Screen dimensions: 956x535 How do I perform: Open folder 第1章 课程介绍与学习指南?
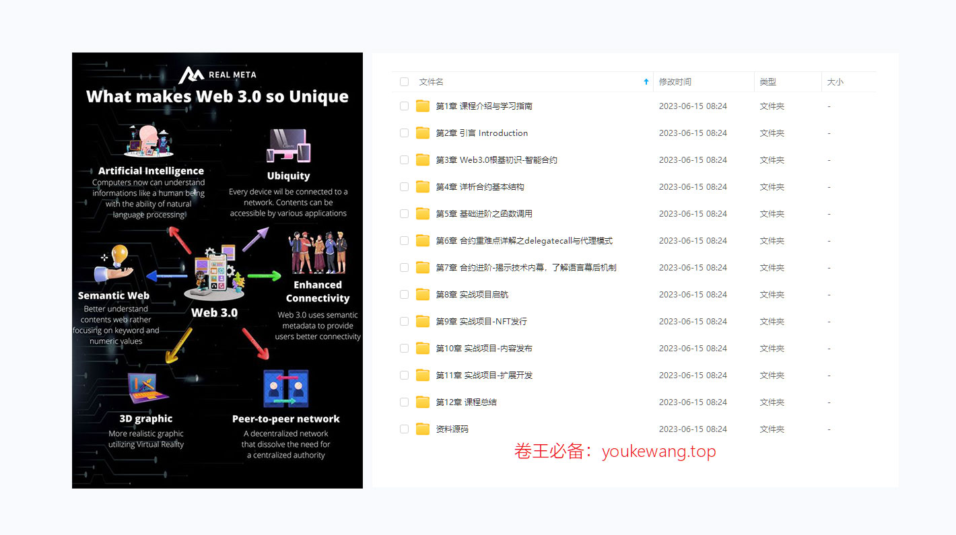[484, 106]
